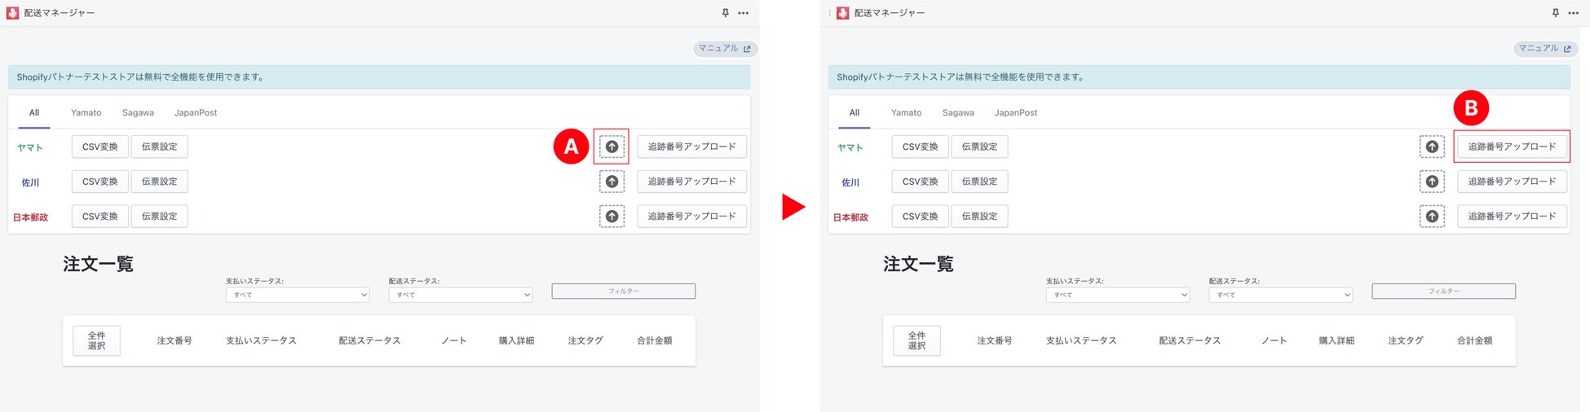Click 日本郵政 row CSV変換 button, right screenshot
1590x412 pixels.
pyautogui.click(x=921, y=217)
